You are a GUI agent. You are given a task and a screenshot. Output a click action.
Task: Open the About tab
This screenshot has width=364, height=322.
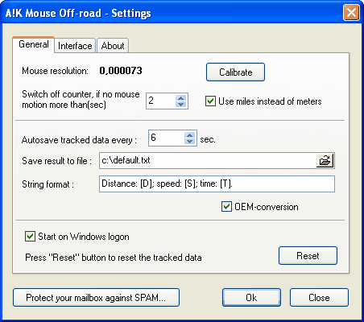pyautogui.click(x=113, y=46)
